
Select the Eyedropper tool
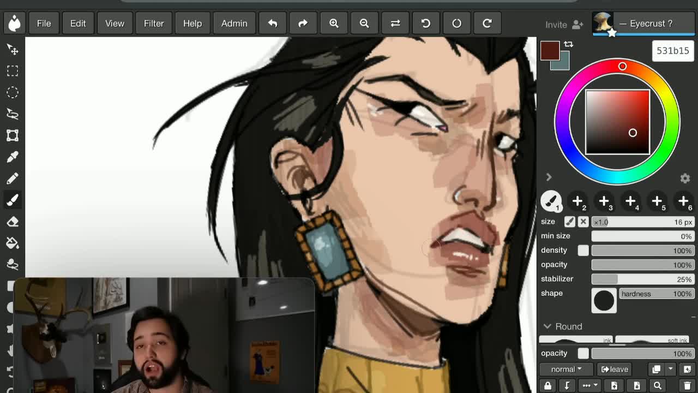tap(13, 157)
